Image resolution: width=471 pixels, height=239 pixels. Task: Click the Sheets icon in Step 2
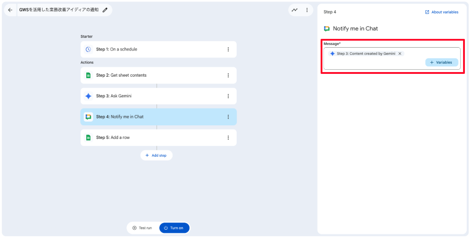tap(88, 75)
